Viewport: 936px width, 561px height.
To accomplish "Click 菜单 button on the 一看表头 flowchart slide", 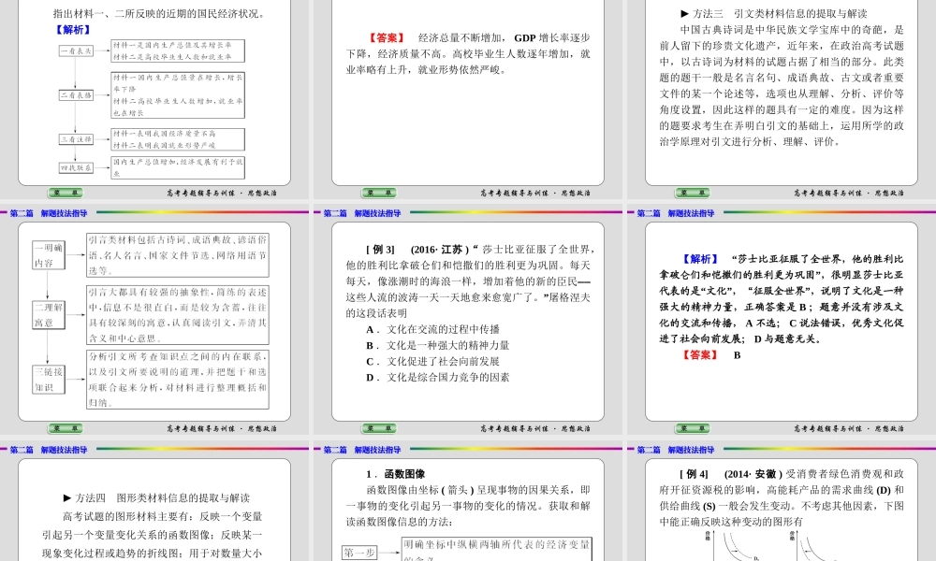I will [66, 192].
